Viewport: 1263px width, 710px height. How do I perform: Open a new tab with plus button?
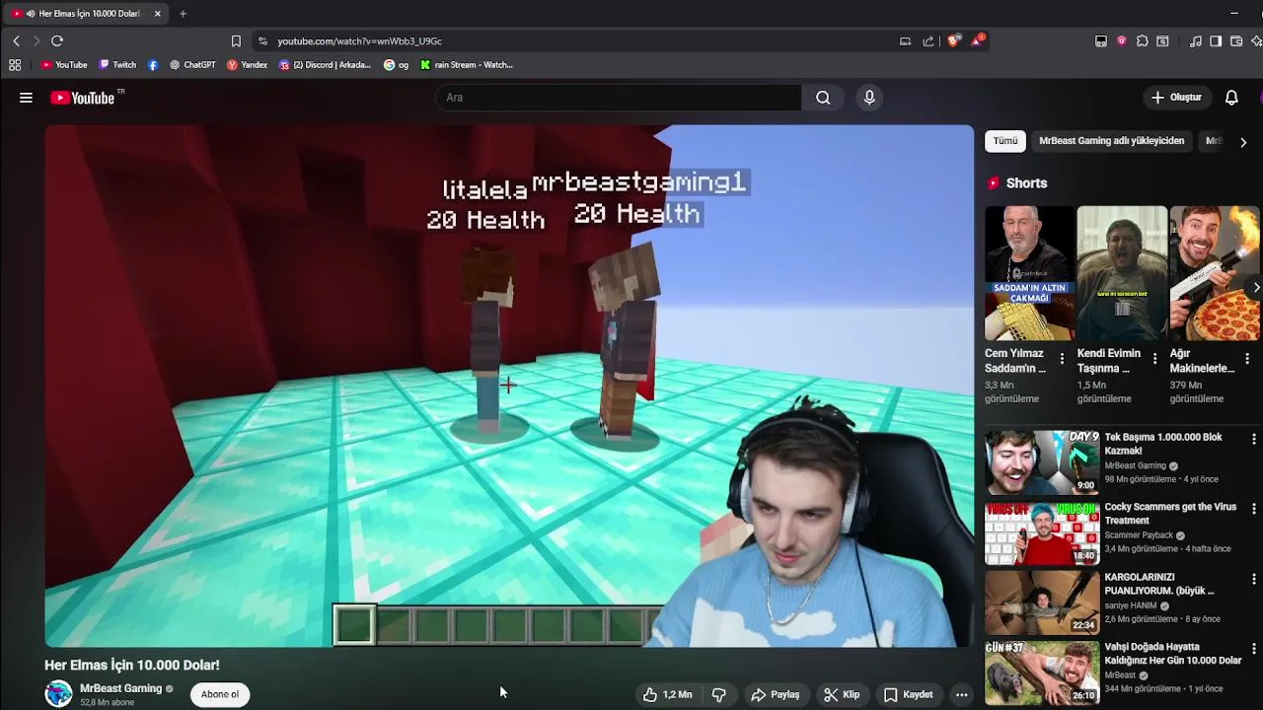tap(183, 14)
